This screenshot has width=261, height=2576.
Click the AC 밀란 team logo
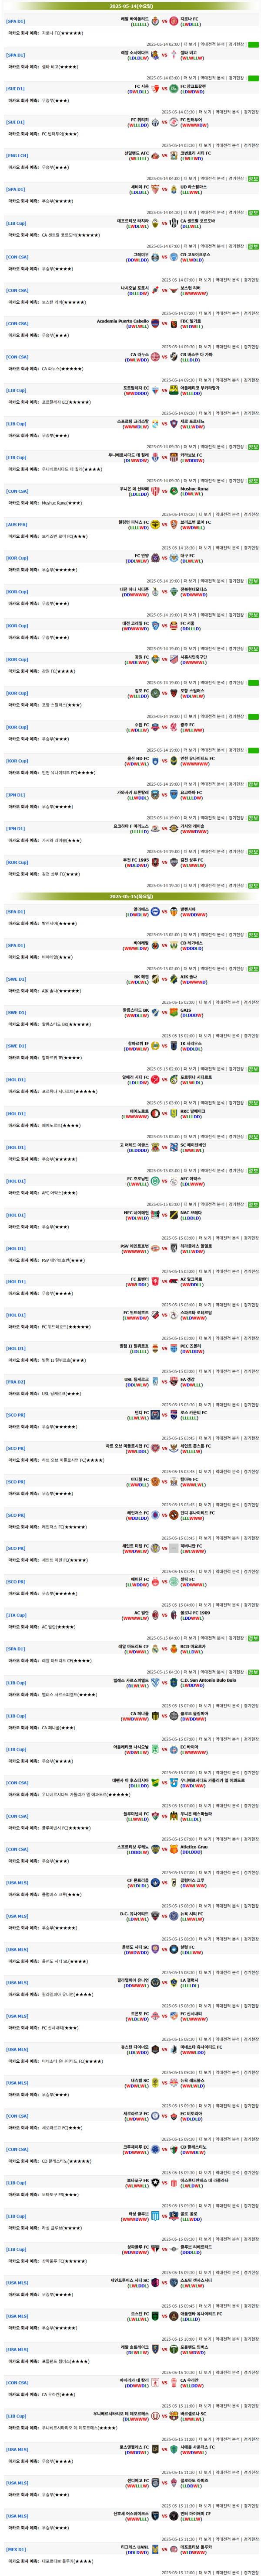[x=154, y=1615]
